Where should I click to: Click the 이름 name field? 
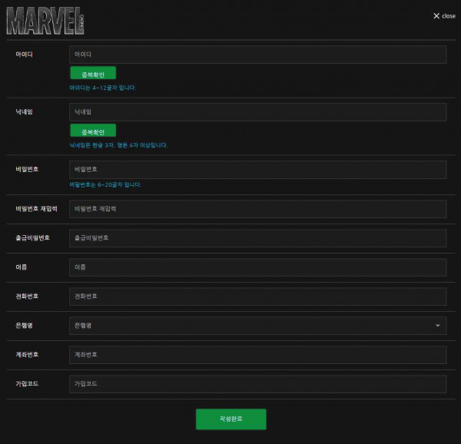258,267
